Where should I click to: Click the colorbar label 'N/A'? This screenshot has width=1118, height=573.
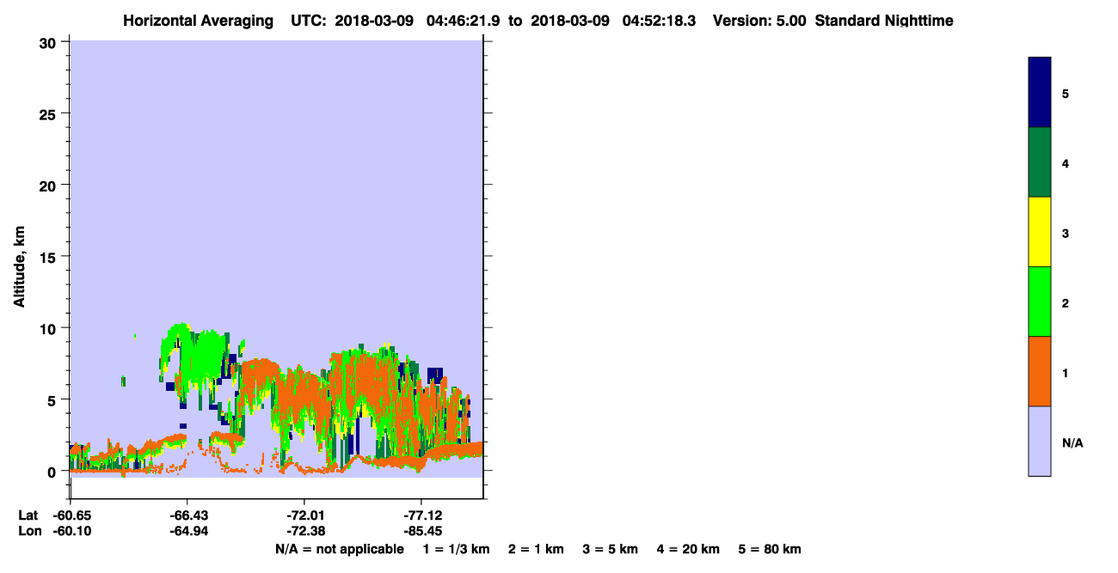tap(1072, 442)
